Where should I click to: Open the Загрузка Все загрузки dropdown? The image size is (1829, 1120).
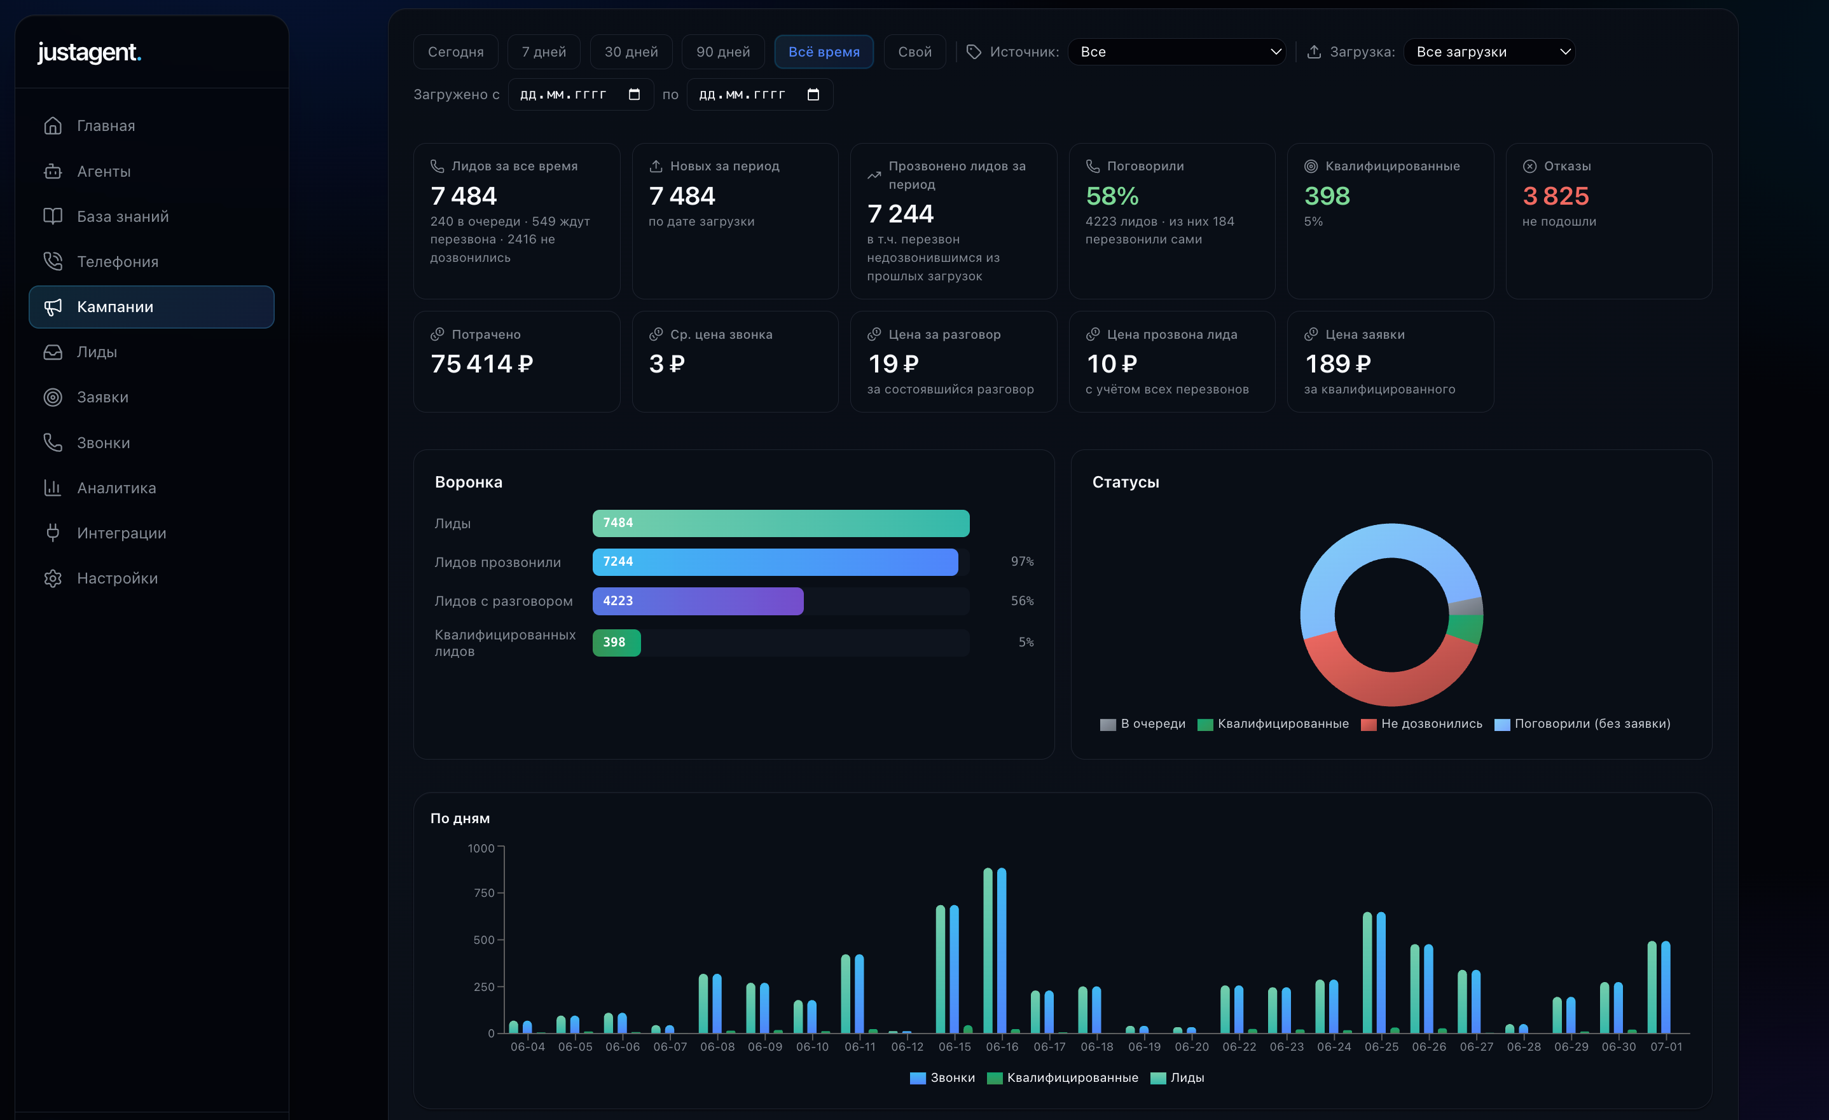click(1489, 52)
